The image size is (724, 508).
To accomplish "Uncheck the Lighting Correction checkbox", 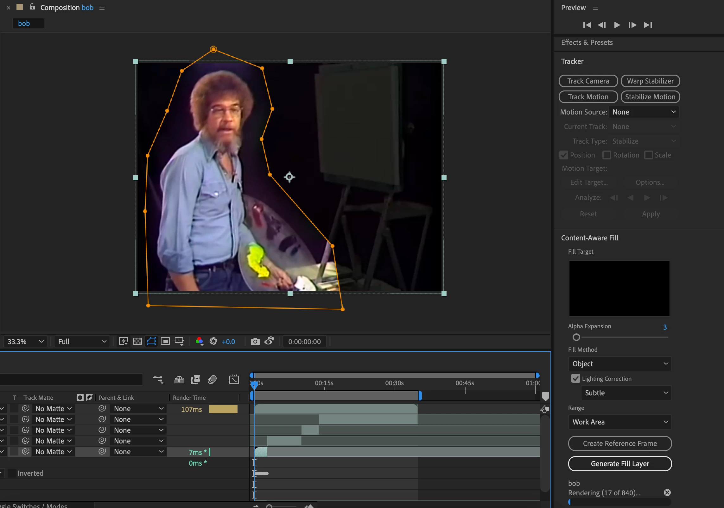I will click(x=575, y=379).
